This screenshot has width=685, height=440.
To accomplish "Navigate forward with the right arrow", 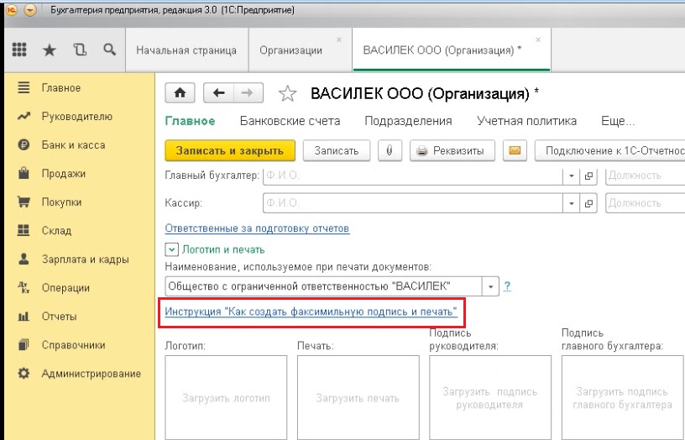I will coord(248,92).
